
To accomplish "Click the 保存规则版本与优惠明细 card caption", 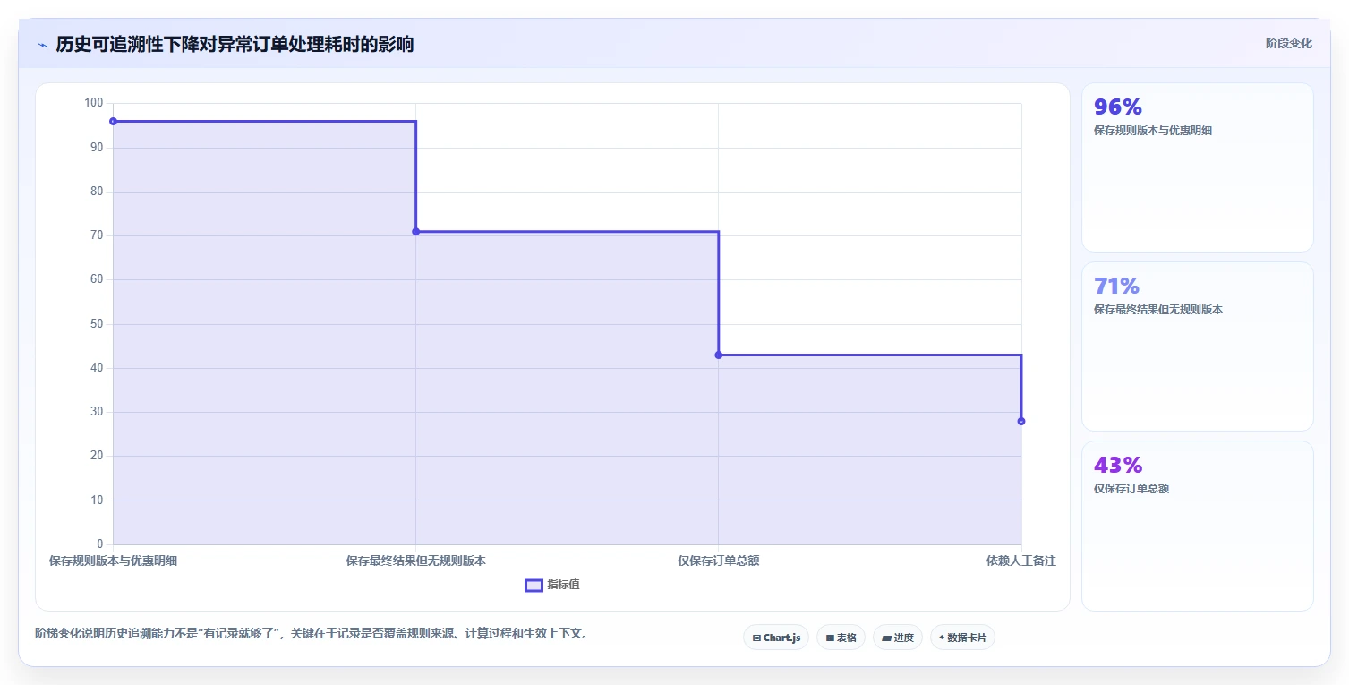I will point(1153,131).
